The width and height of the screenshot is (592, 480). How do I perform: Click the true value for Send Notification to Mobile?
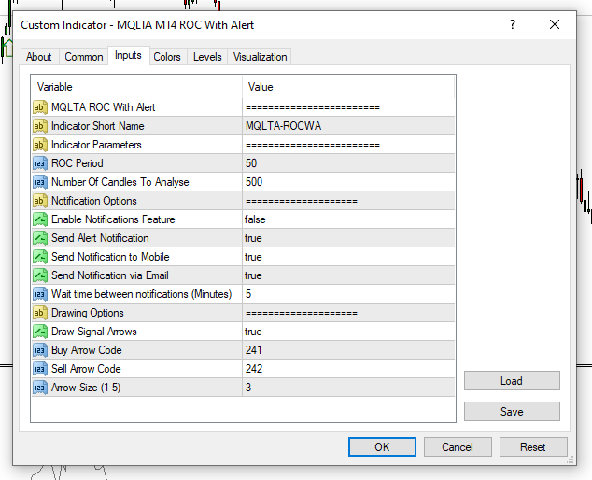click(253, 257)
